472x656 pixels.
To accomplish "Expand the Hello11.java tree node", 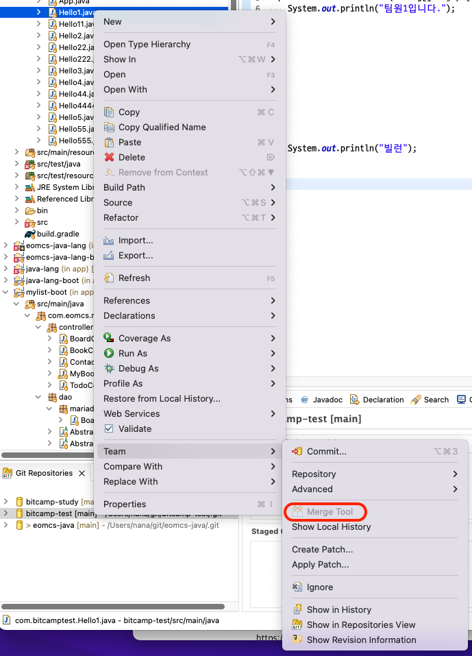I will pos(39,24).
